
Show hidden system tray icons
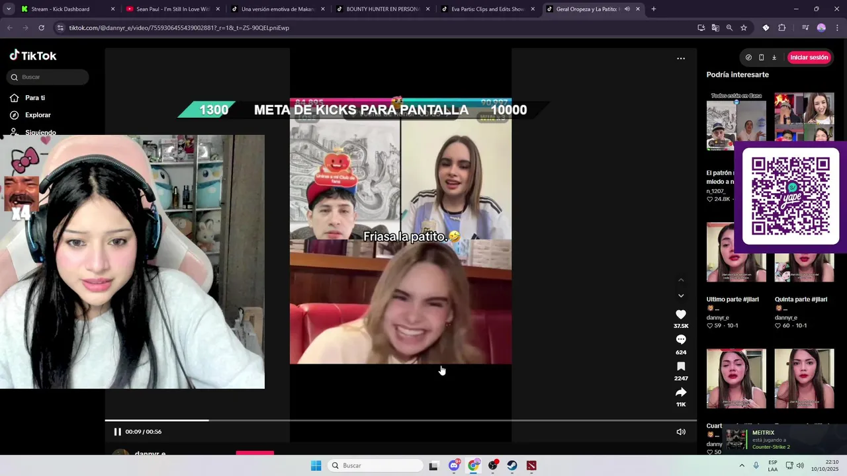coord(742,465)
